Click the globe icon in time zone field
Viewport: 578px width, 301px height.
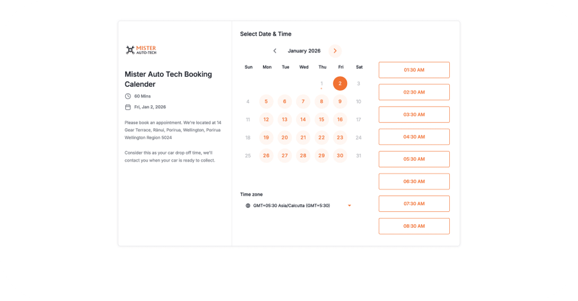point(248,206)
